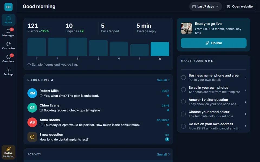This screenshot has width=260, height=162.
Task: Click the RM avatar
Action: click(32, 93)
